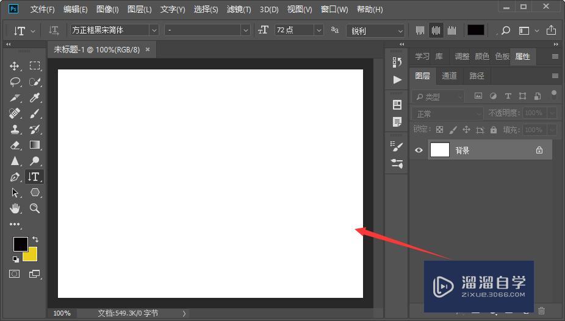
Task: Open the blend mode 正常 dropdown
Action: tap(447, 114)
